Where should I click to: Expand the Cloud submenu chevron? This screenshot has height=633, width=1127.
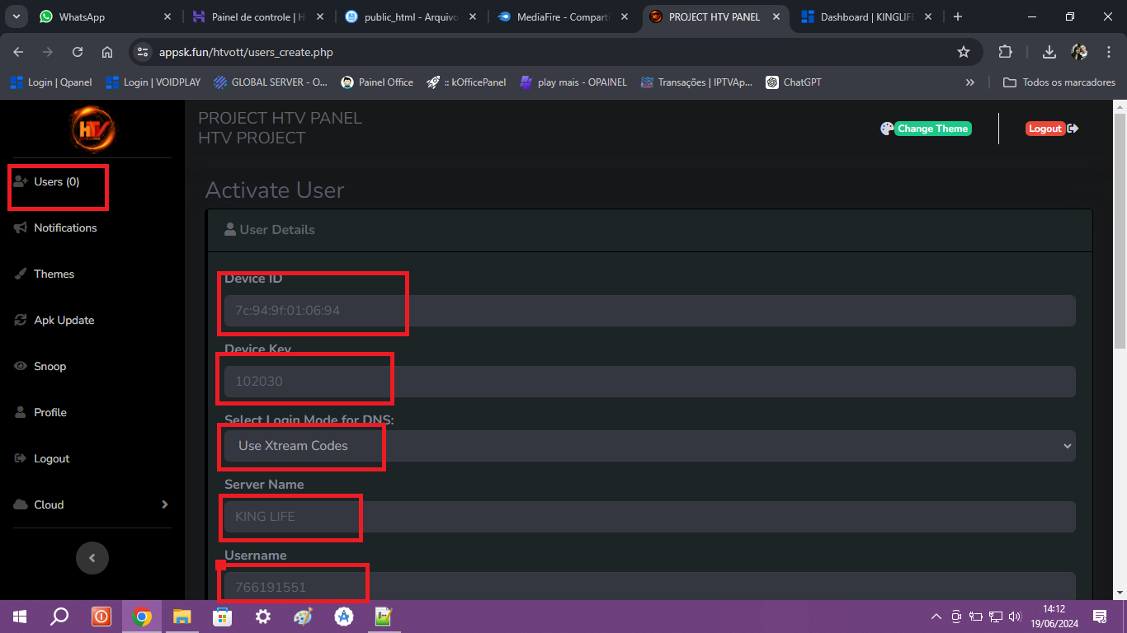[x=164, y=505]
